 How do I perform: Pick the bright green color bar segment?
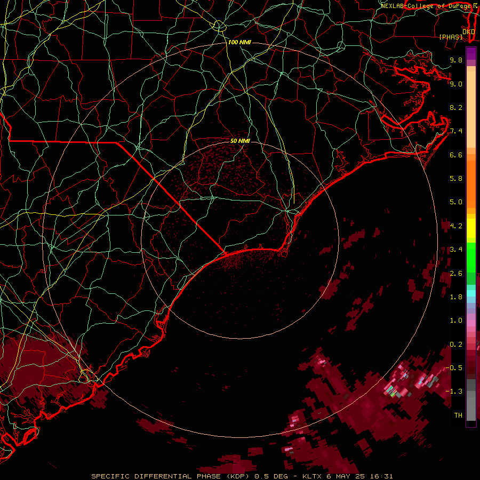[471, 257]
